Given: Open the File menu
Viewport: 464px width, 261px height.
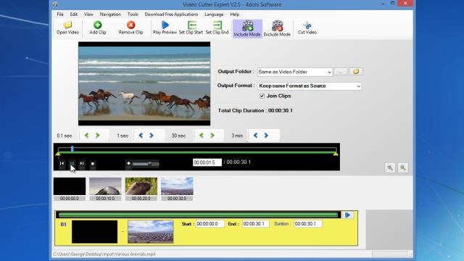Looking at the screenshot, I should (60, 14).
